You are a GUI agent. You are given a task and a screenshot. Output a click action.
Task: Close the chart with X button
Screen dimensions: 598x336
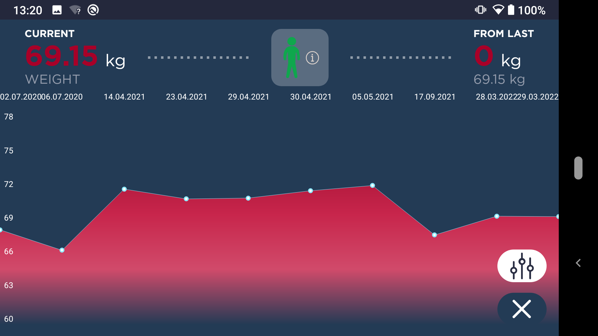(522, 309)
